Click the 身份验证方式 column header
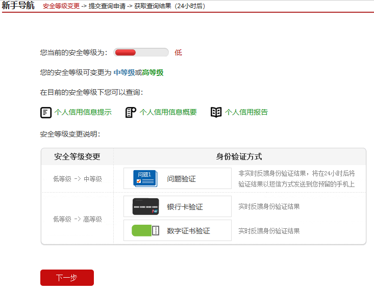 (x=239, y=157)
